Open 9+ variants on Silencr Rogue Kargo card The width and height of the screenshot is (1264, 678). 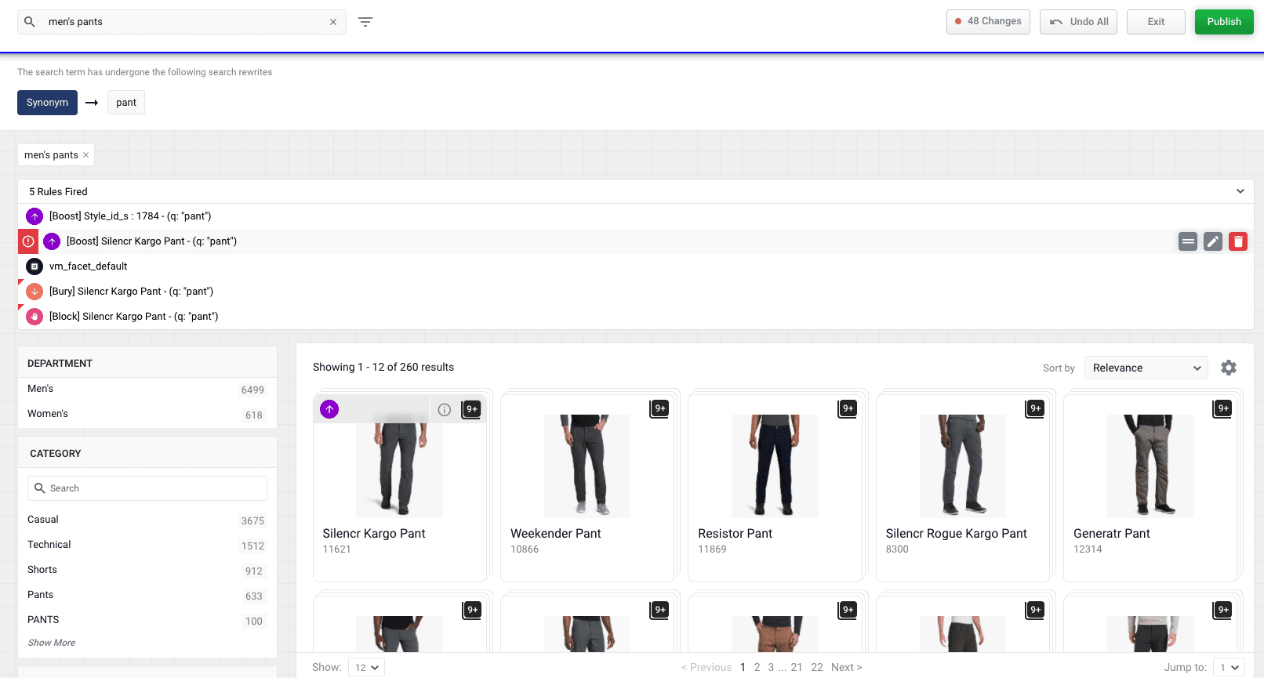1035,408
